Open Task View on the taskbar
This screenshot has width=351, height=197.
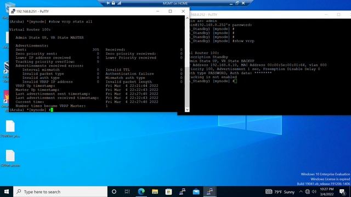click(127, 192)
